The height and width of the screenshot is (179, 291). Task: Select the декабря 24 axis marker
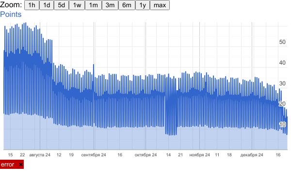[x=252, y=155]
